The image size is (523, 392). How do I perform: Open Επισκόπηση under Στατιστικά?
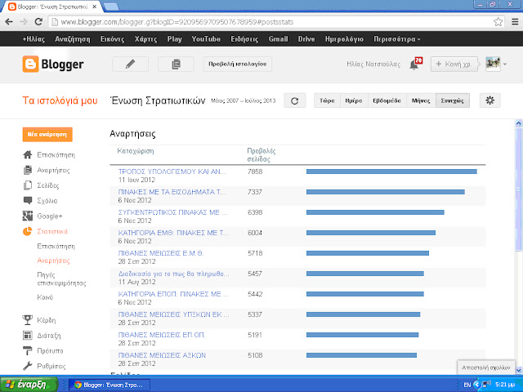click(56, 247)
